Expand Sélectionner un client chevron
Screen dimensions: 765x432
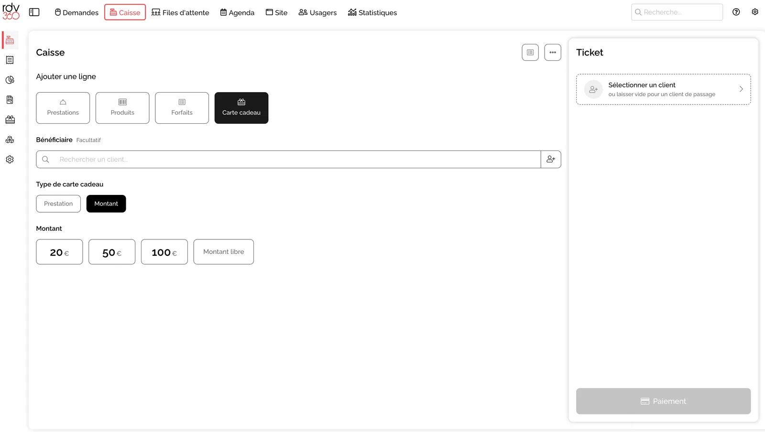[741, 89]
